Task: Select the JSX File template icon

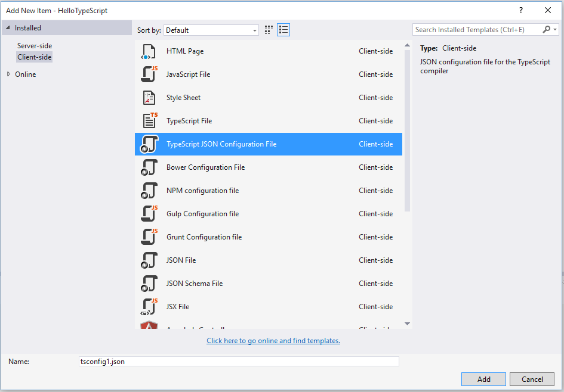Action: (x=148, y=307)
